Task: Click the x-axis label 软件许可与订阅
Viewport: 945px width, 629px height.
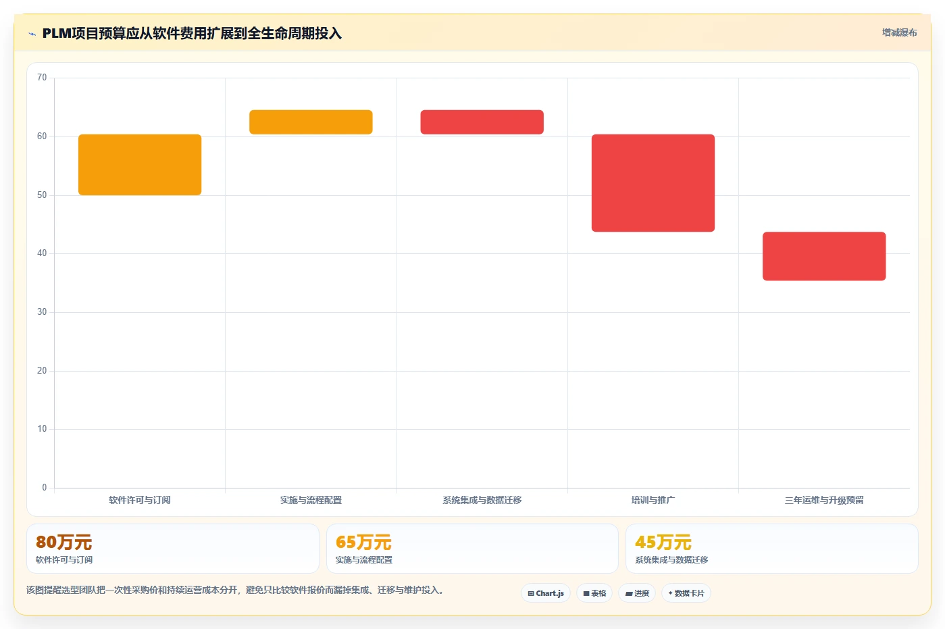Action: (140, 500)
